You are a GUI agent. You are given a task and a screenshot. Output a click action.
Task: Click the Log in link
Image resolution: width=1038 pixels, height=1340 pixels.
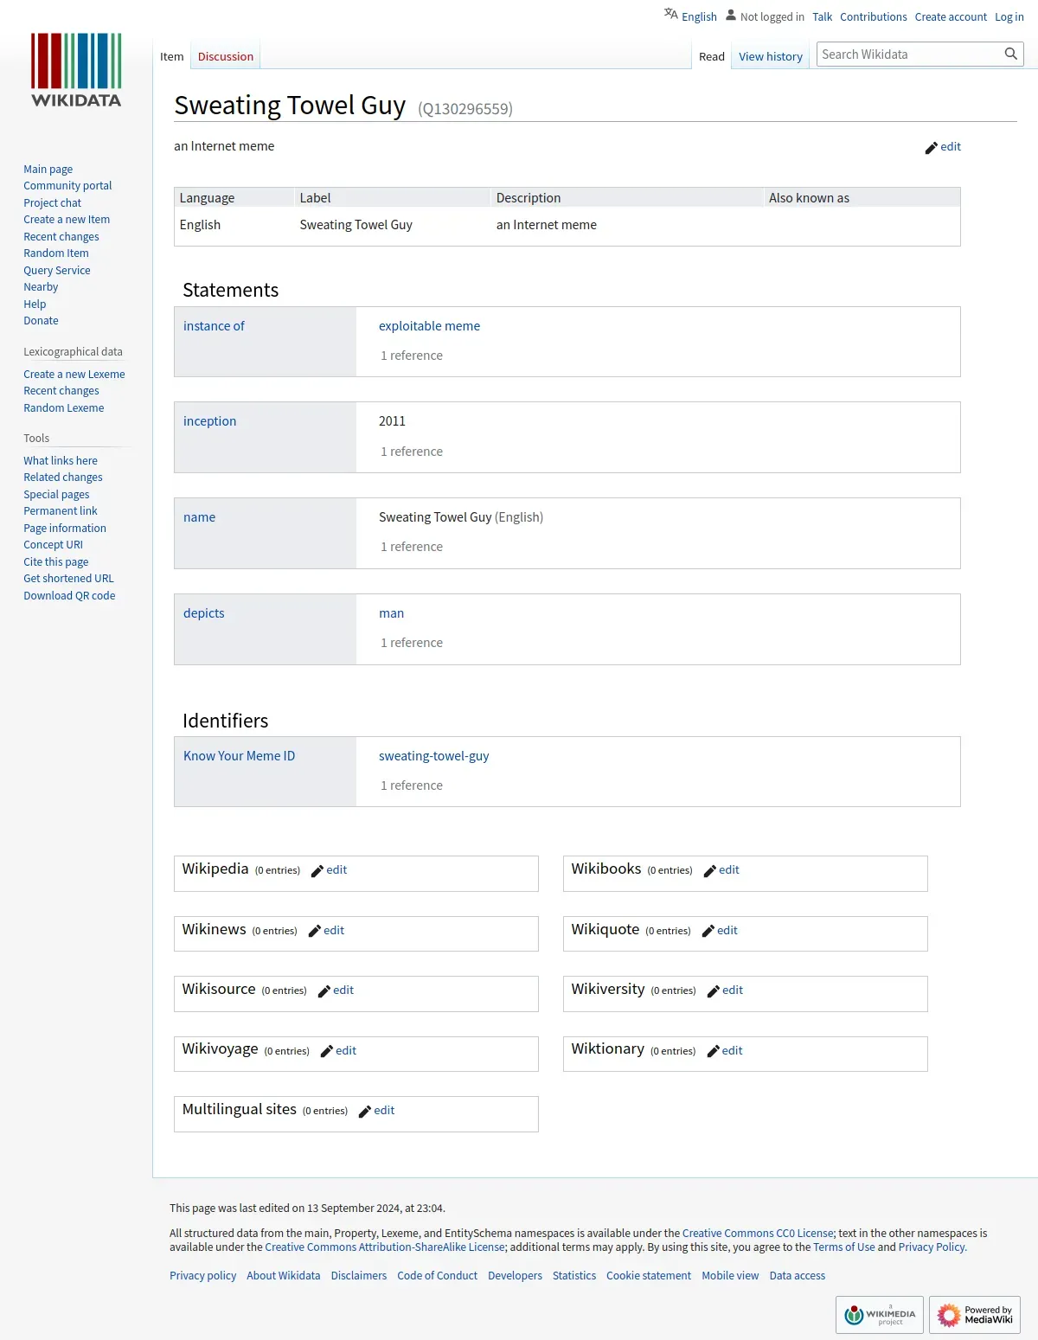click(1009, 16)
